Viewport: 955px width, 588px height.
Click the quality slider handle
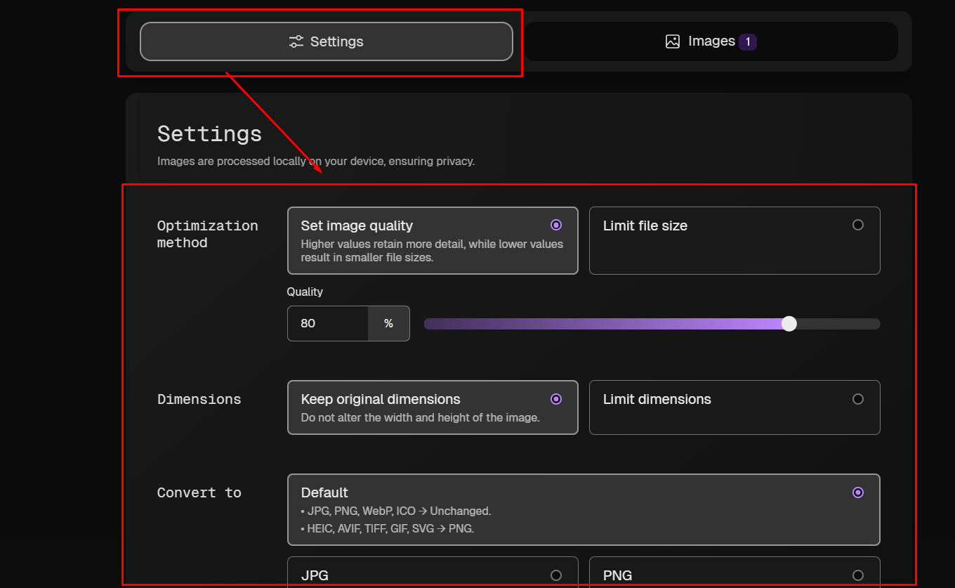click(789, 323)
